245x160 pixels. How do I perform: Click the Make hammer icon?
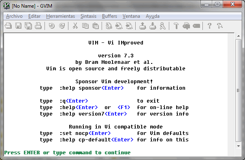pyautogui.click(x=176, y=26)
